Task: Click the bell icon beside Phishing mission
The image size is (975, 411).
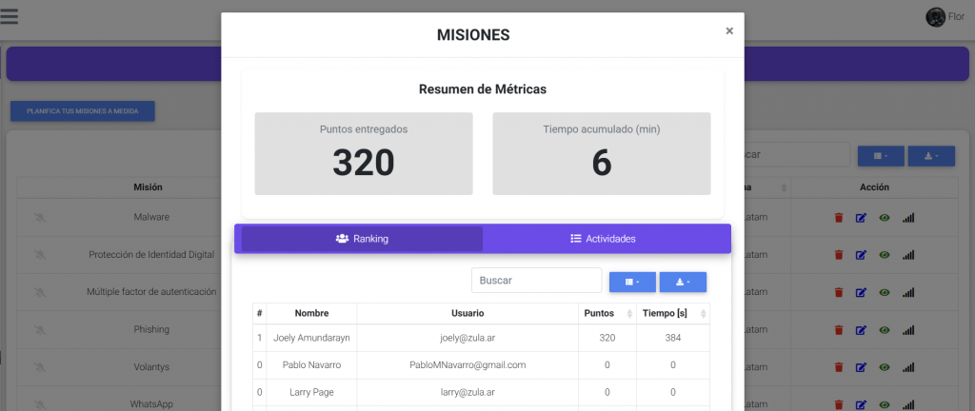Action: tap(39, 329)
